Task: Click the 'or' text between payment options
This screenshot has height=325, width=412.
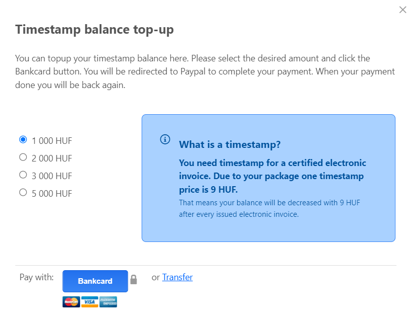Action: 156,277
